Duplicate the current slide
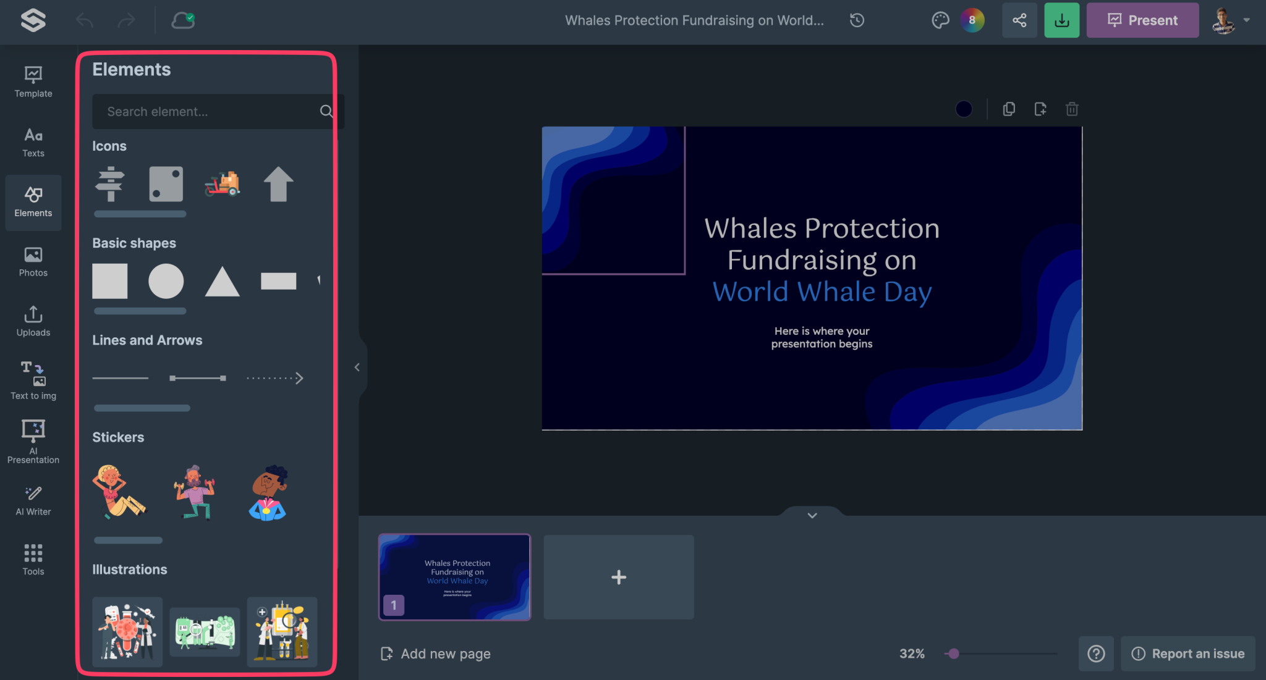Screen dimensions: 1266x680 [1009, 109]
